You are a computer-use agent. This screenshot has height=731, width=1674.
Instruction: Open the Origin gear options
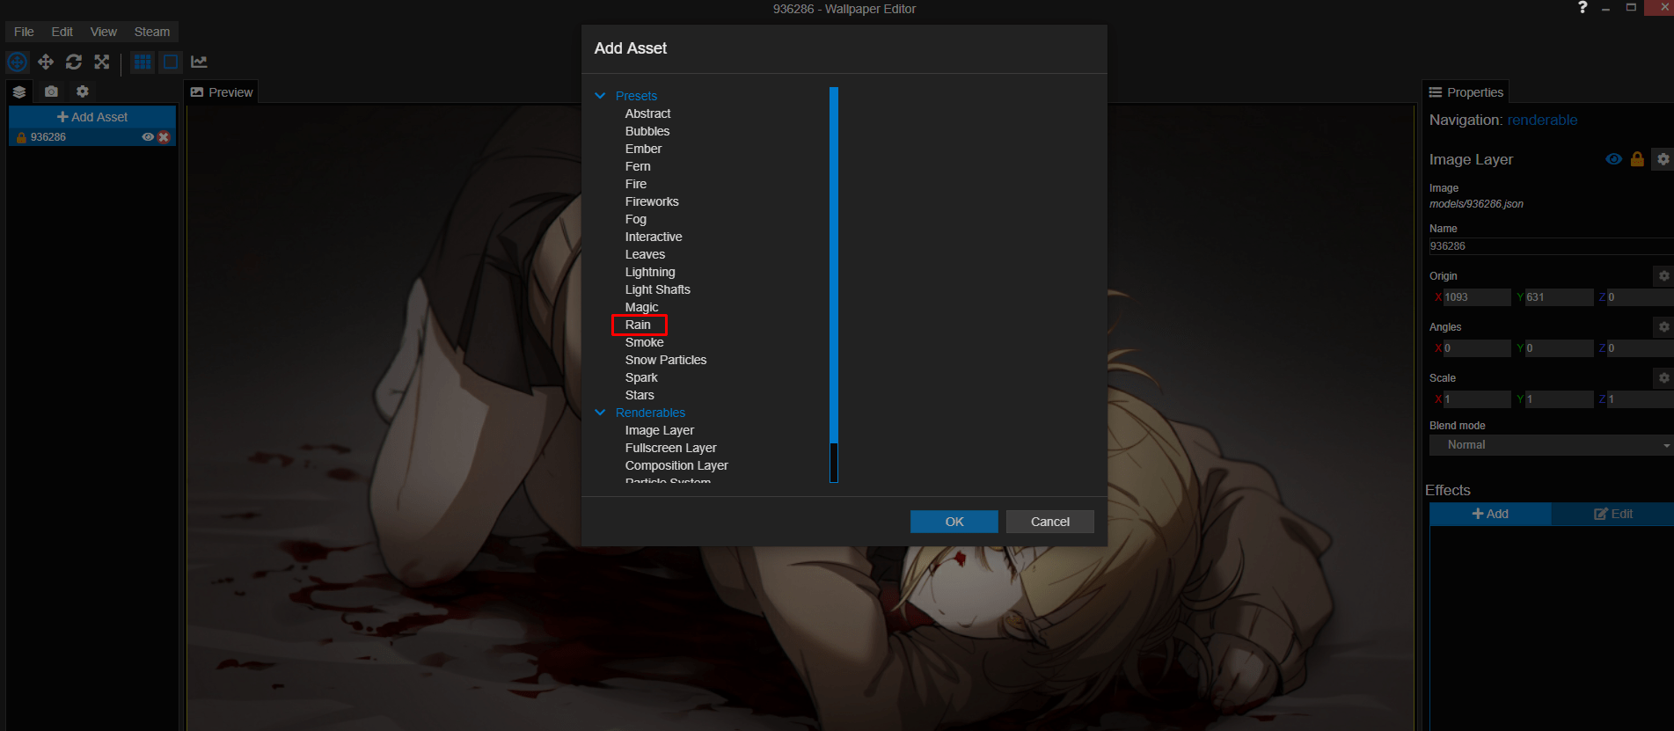coord(1663,275)
